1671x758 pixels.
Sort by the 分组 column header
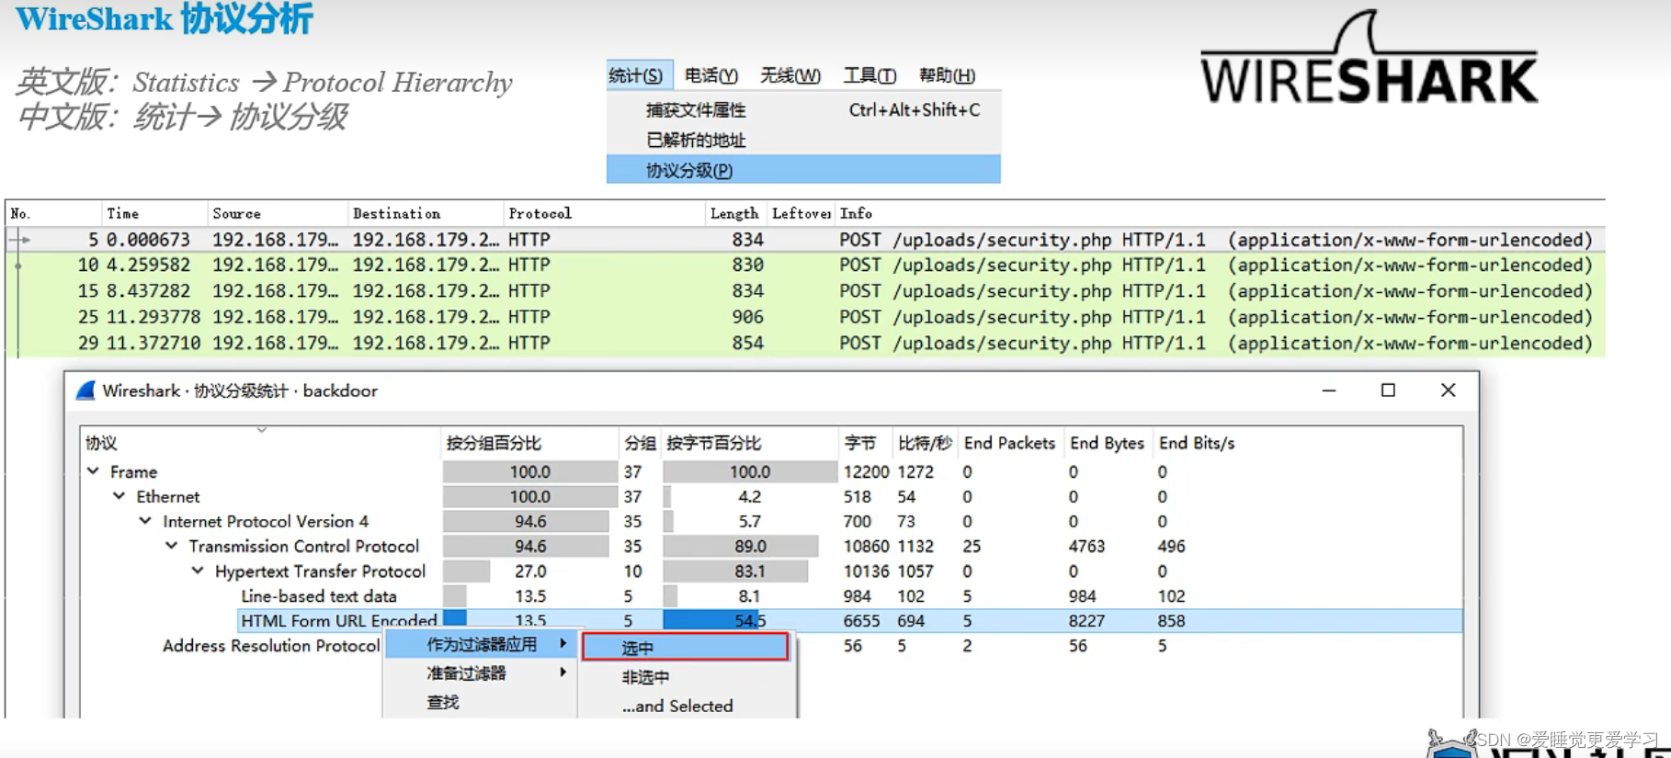[640, 443]
